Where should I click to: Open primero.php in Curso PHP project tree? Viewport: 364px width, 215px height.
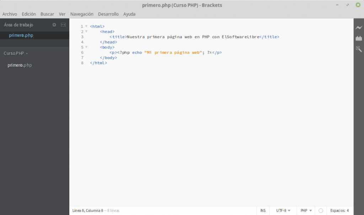20,65
